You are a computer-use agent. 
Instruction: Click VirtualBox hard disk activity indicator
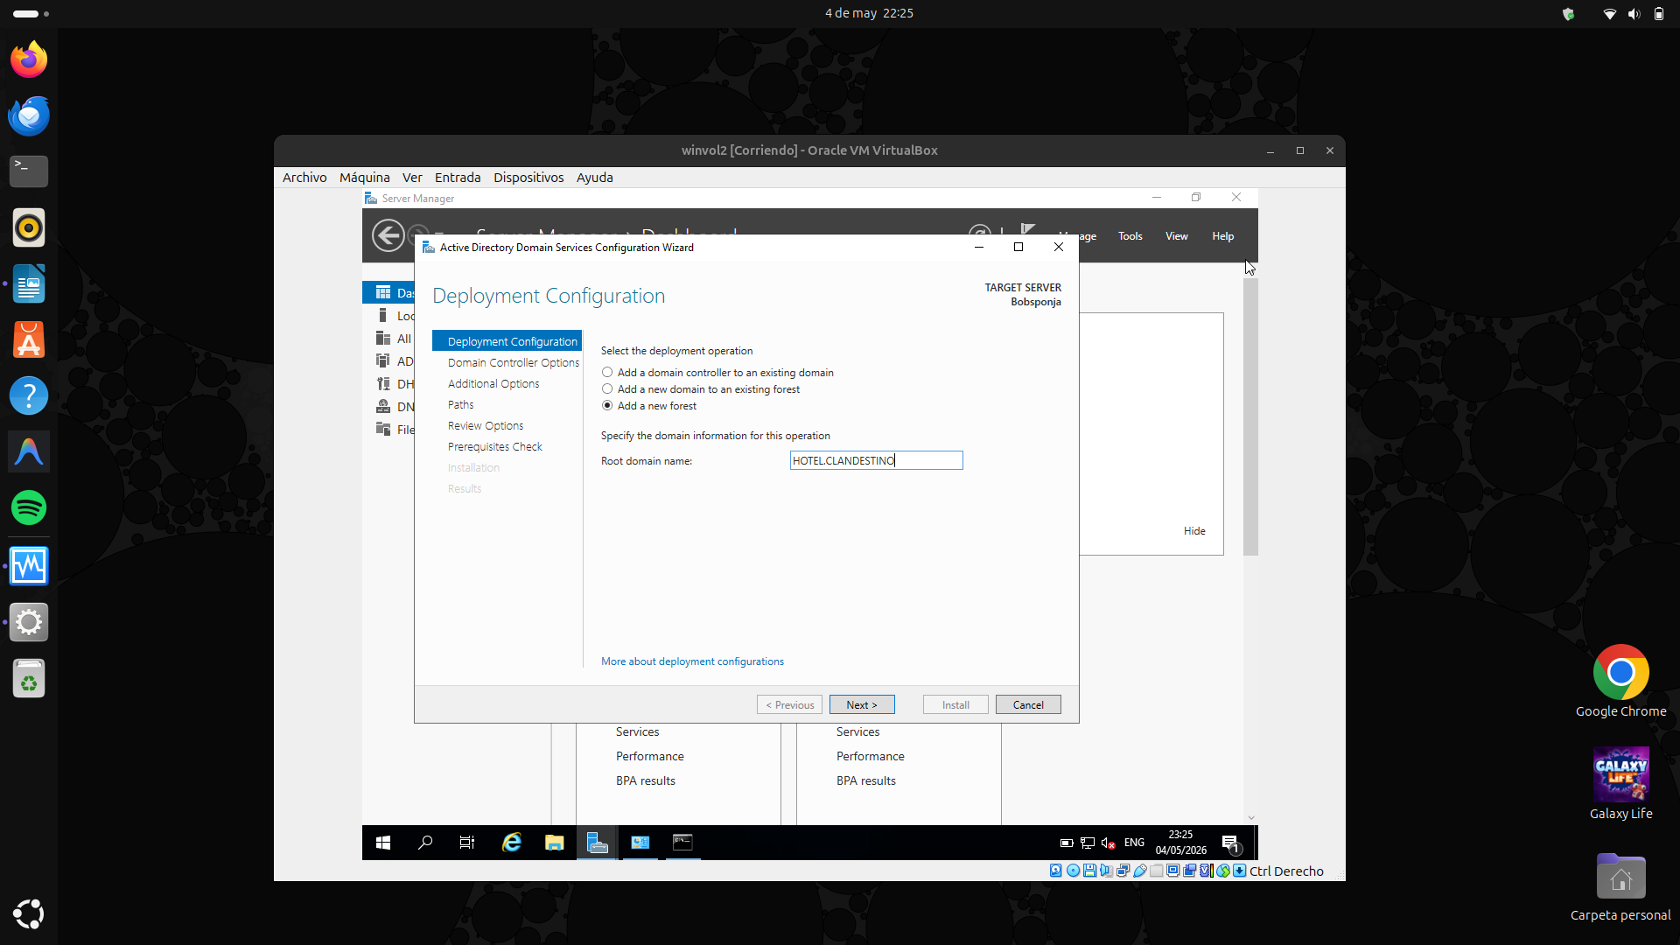pyautogui.click(x=1056, y=871)
